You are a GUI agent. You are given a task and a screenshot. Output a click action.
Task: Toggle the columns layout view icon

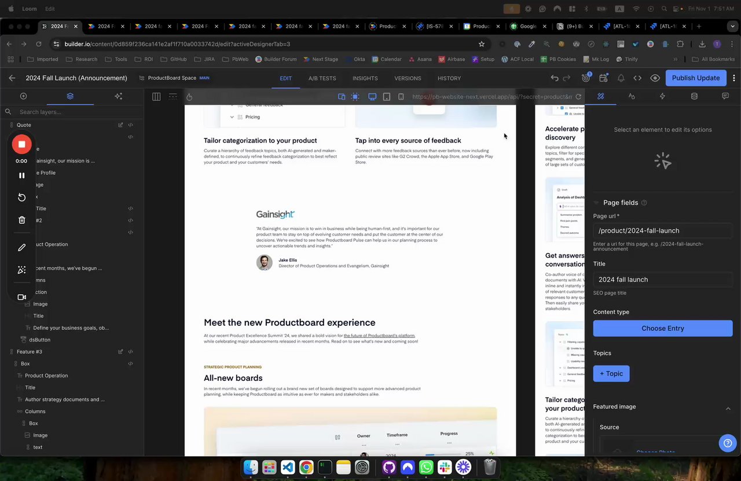(156, 97)
